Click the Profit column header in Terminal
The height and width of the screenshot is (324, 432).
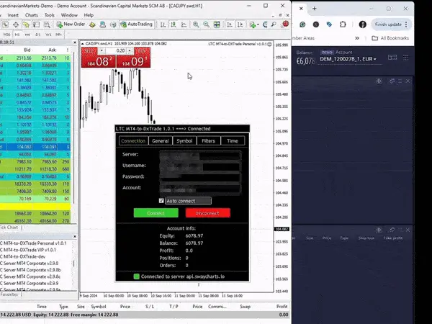(x=282, y=307)
